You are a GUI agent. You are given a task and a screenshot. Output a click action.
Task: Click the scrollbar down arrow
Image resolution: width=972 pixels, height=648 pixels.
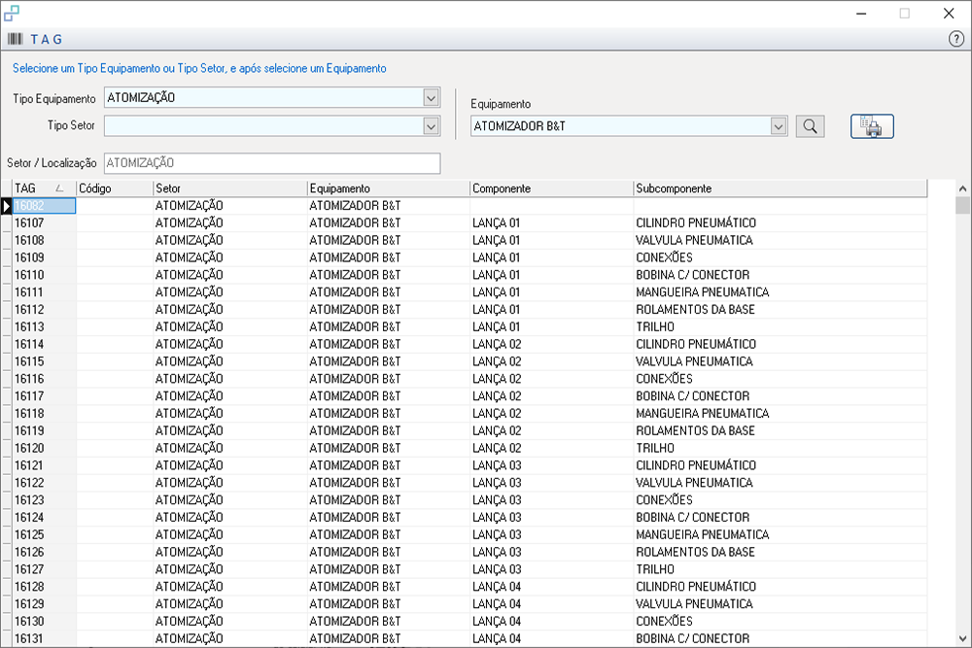coord(962,638)
